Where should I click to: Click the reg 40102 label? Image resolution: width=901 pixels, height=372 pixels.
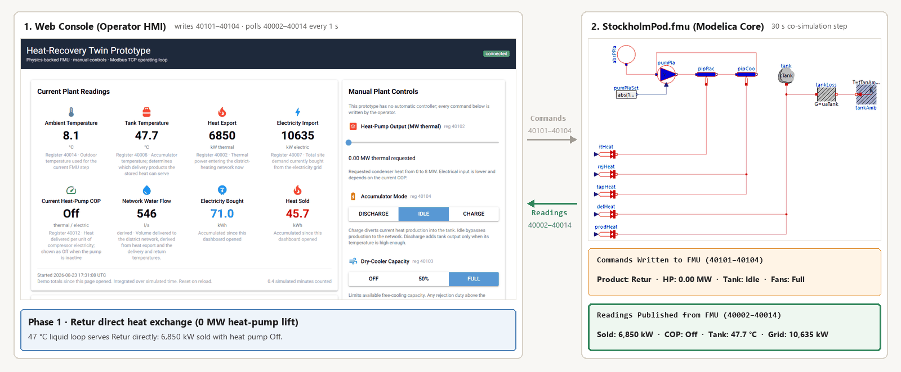point(454,126)
